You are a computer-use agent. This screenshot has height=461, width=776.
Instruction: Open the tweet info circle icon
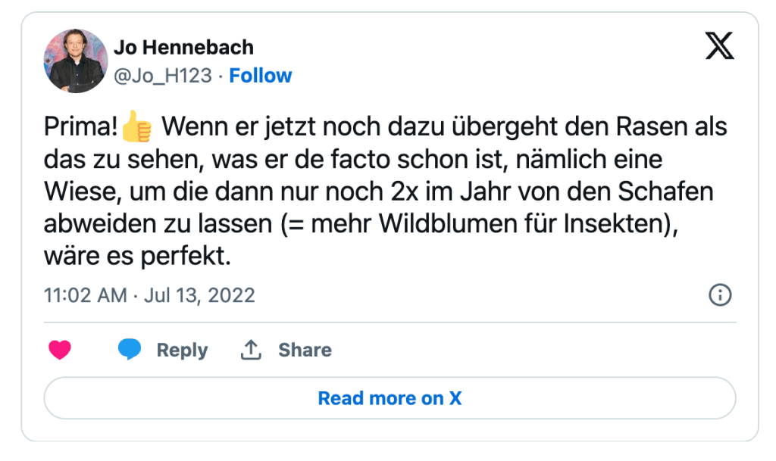tap(719, 294)
